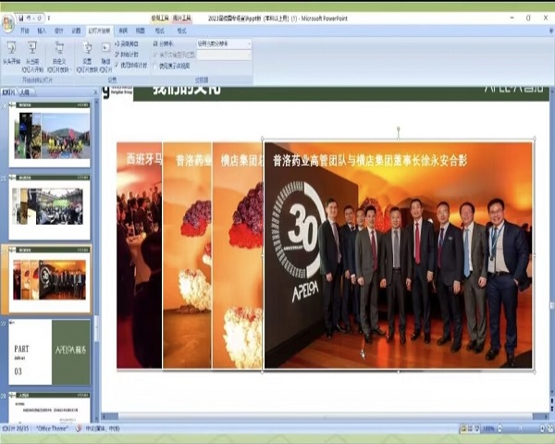Select slide 28 thumbnail at pane bottom

point(50,406)
